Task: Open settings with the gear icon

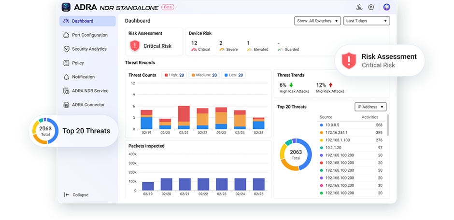Action: pyautogui.click(x=371, y=7)
